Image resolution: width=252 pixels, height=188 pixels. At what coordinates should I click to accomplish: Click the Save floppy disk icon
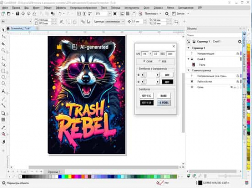tap(18, 14)
